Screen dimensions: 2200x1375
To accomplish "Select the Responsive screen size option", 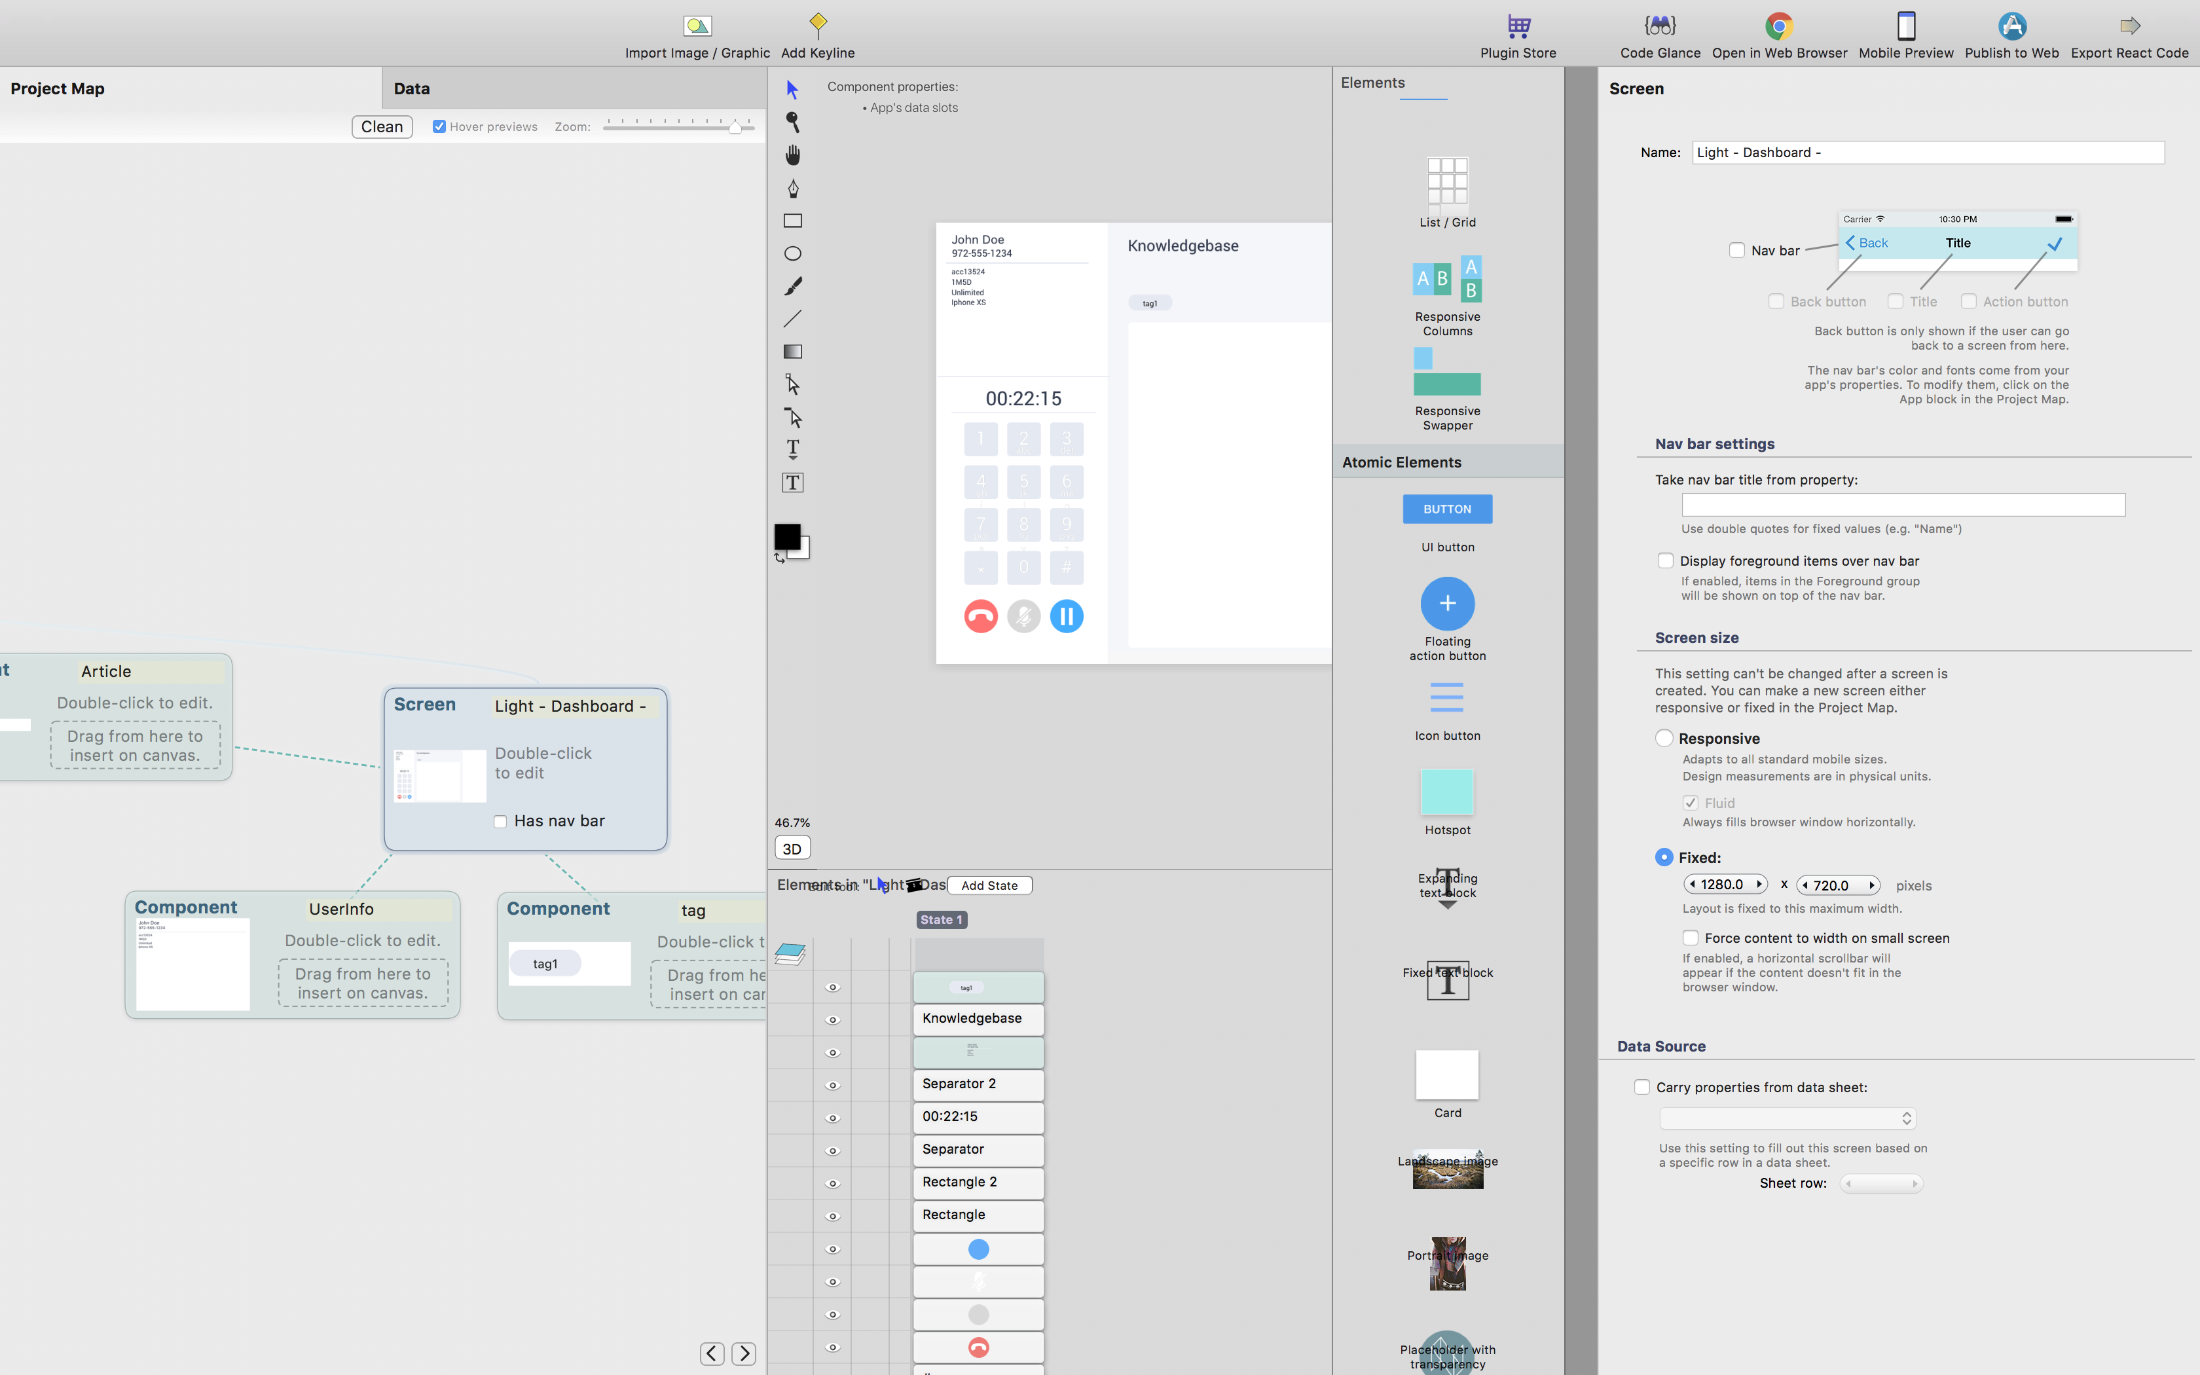I will click(x=1664, y=739).
